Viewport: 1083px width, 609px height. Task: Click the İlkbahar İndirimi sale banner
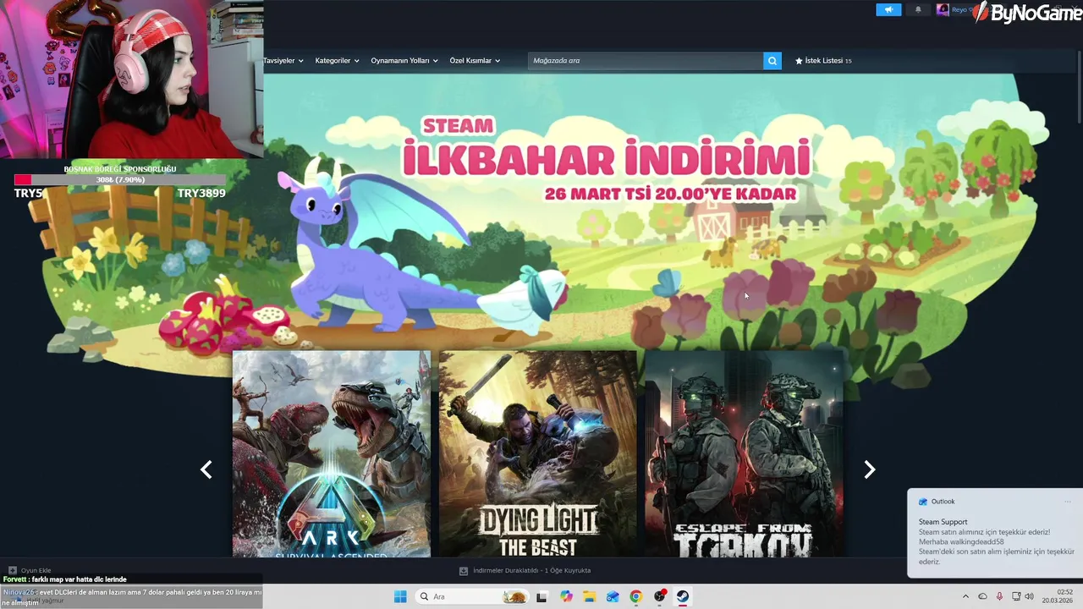pos(606,162)
